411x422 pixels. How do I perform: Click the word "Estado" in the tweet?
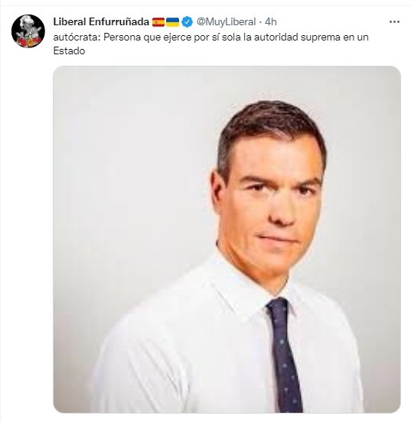point(69,51)
